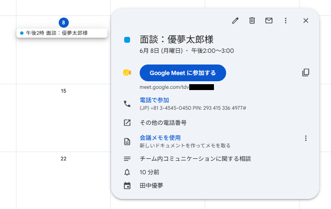Click the blue event color square
Viewport: 331px width, 209px height.
click(x=127, y=40)
